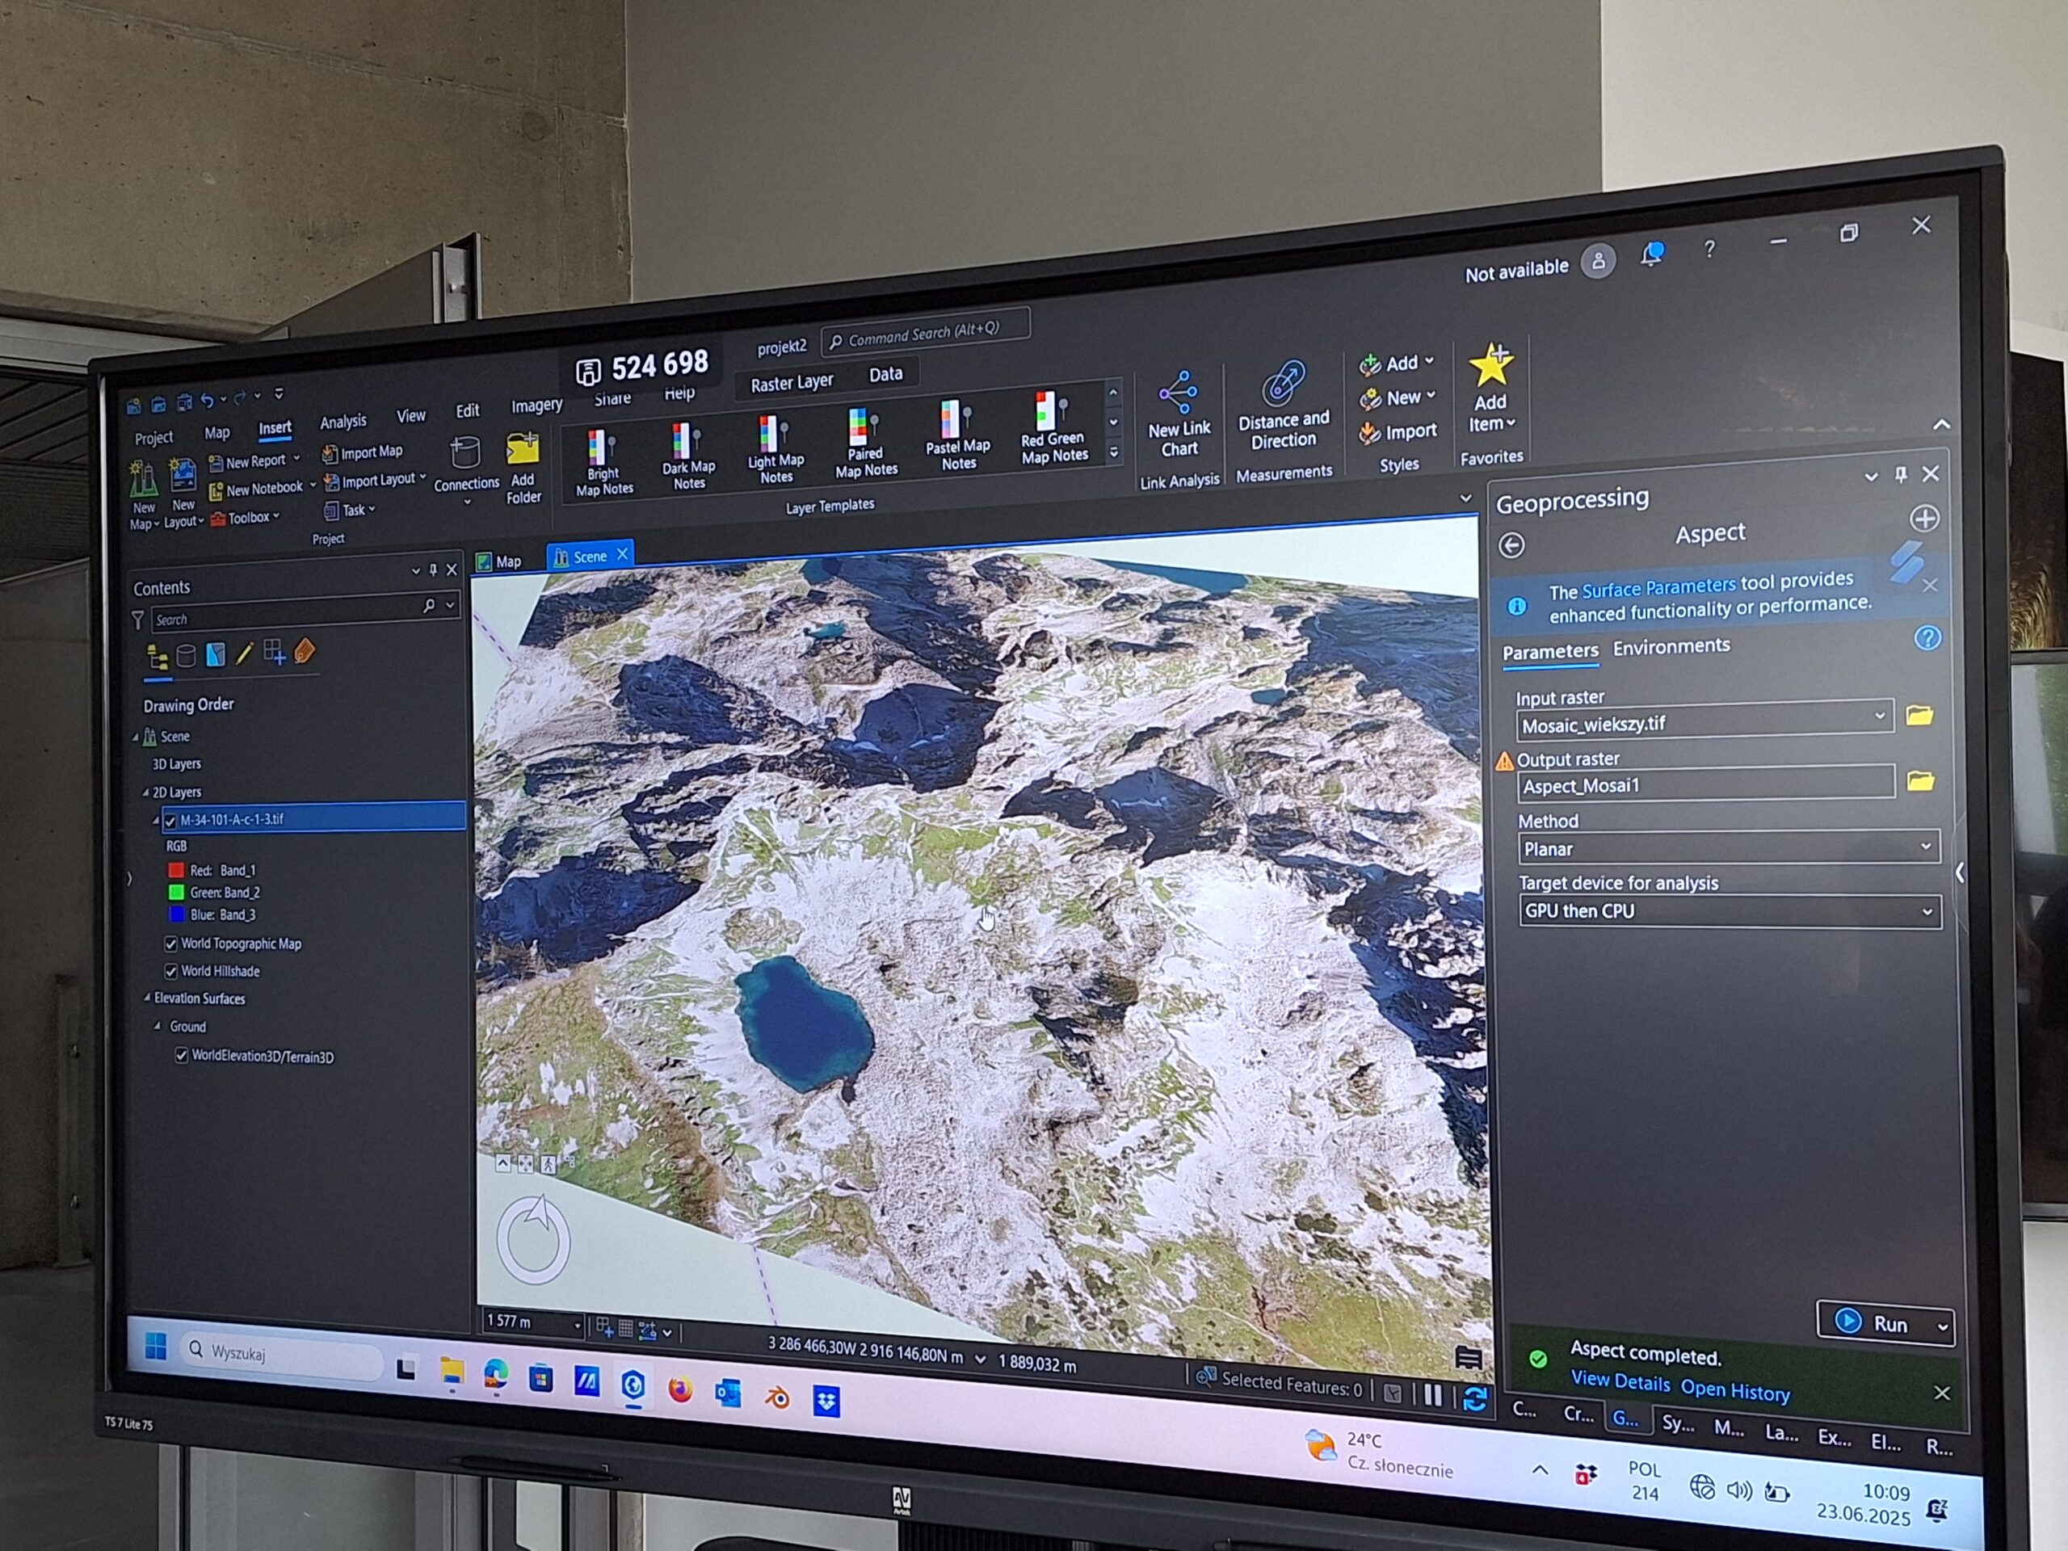
Task: Toggle World Topographic Map layer visibility
Action: pos(171,944)
